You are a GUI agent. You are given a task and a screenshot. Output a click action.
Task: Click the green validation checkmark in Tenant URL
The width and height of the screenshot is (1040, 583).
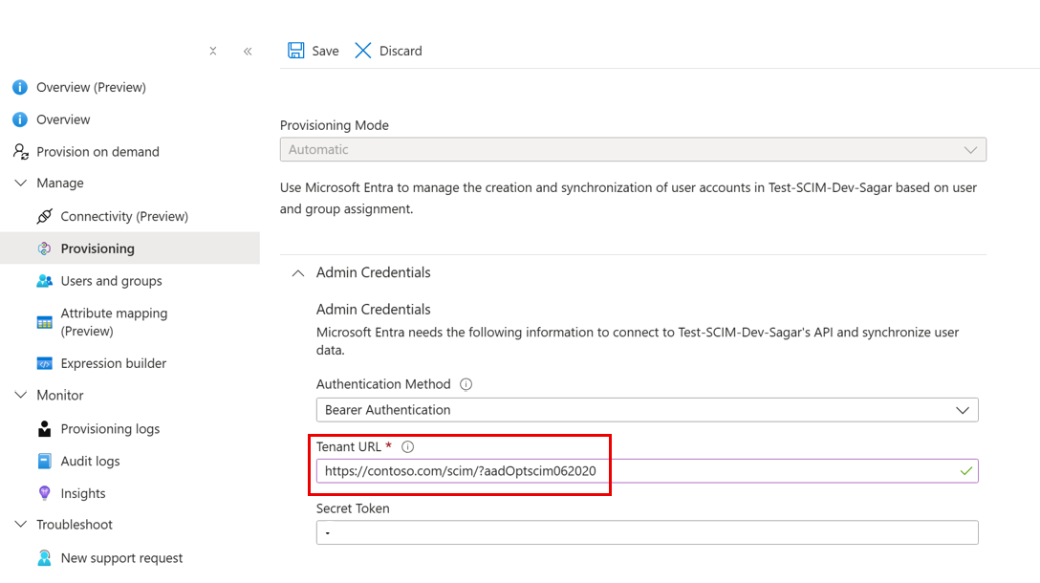pyautogui.click(x=965, y=471)
